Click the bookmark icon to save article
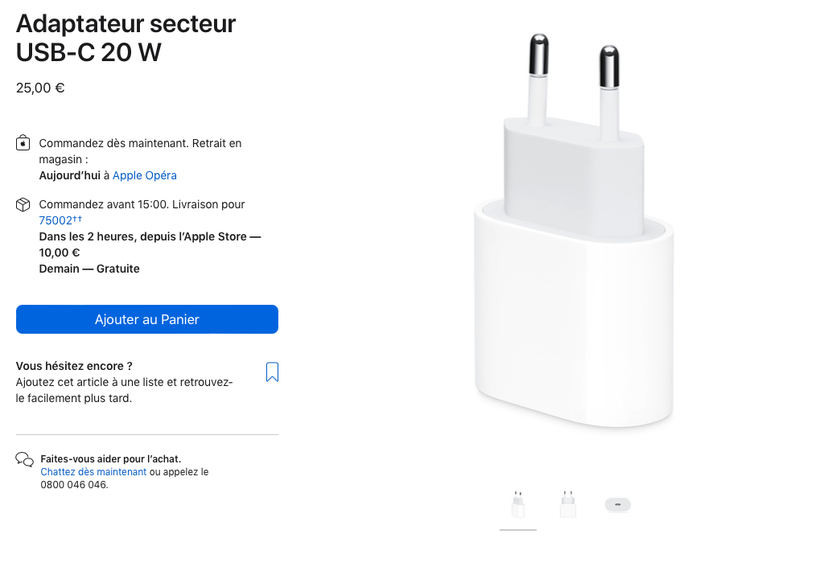The height and width of the screenshot is (571, 815). pos(272,372)
